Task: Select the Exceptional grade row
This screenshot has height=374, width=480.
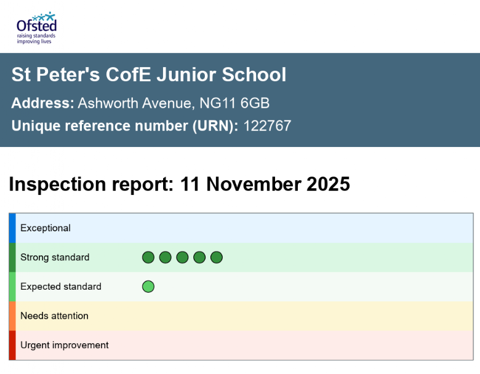Action: [x=241, y=228]
